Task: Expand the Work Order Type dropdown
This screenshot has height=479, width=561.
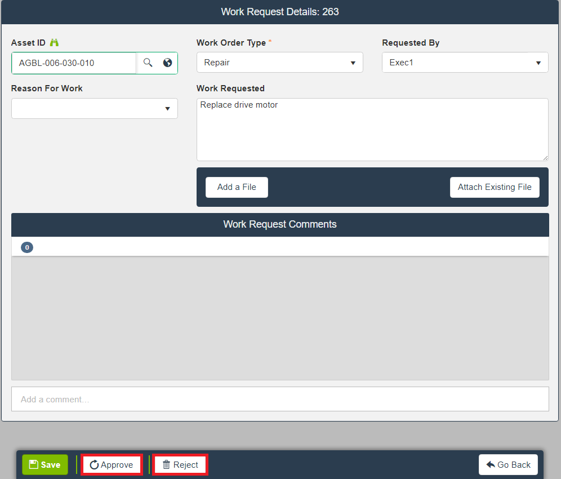Action: 279,63
